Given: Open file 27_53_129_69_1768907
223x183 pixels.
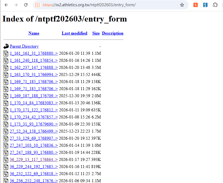Looking at the screenshot, I should 34,138.
